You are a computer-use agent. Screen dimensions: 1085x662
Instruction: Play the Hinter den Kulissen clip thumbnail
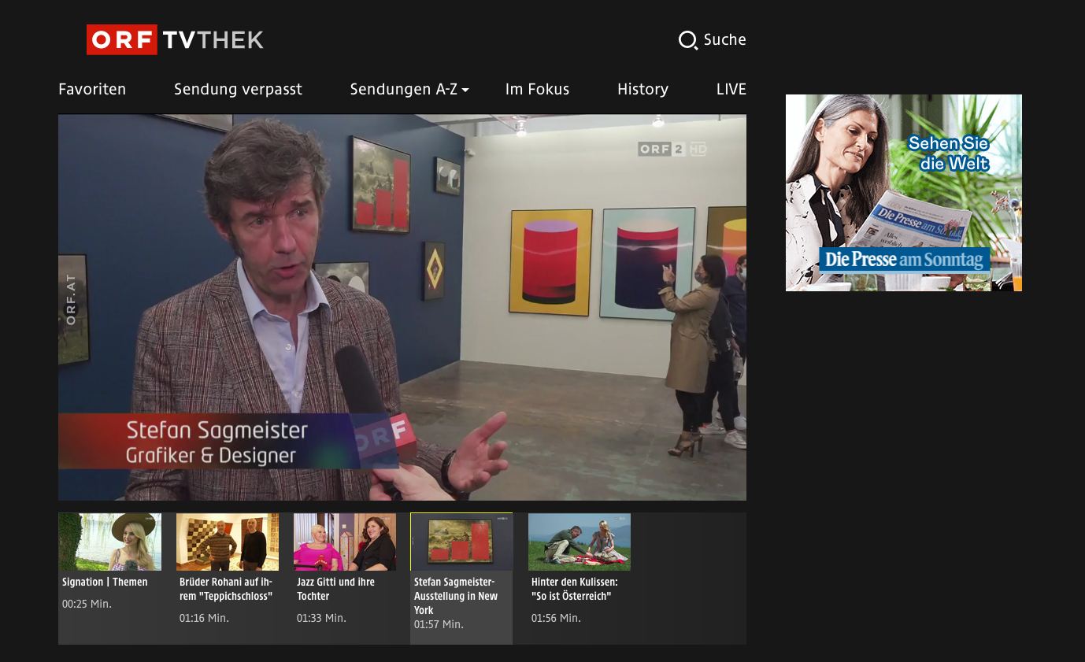click(579, 542)
